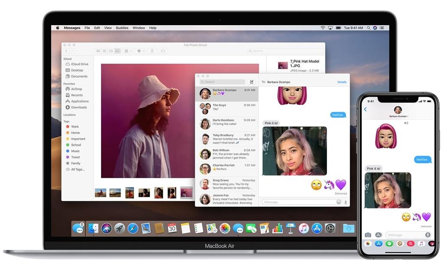This screenshot has height=267, width=443.
Task: Open The Guys conversation
Action: click(x=227, y=109)
